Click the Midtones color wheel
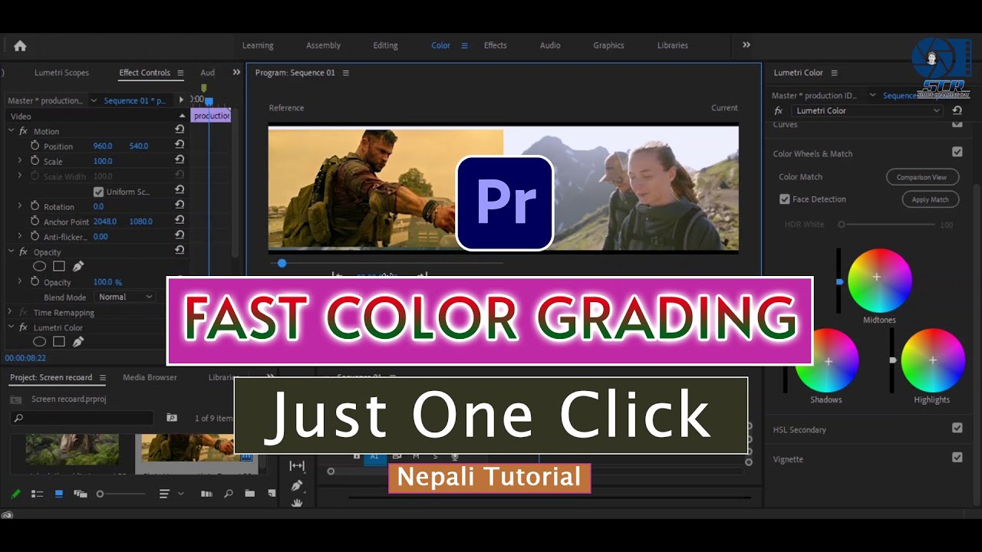Viewport: 982px width, 552px height. [879, 280]
